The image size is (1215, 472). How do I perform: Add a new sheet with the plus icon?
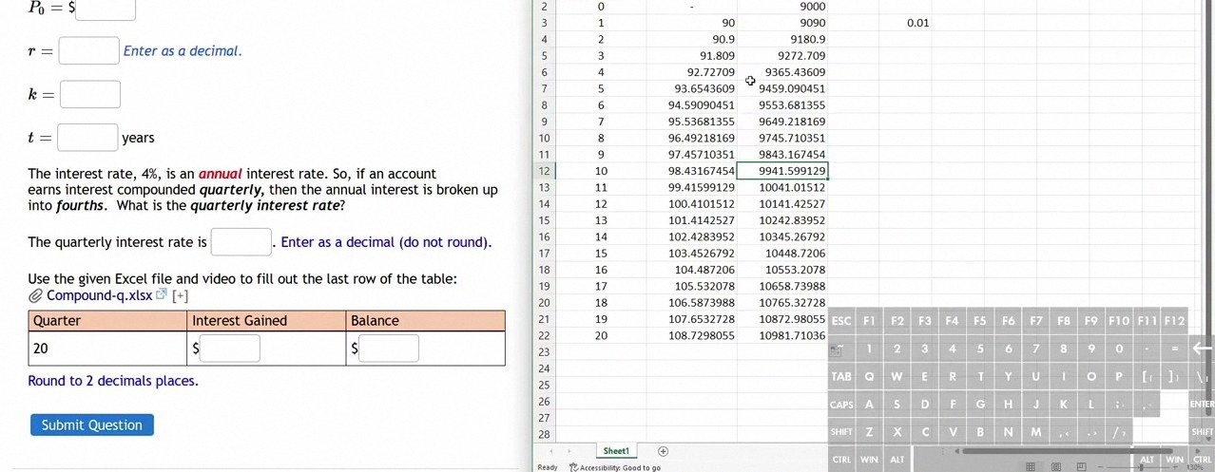(664, 451)
